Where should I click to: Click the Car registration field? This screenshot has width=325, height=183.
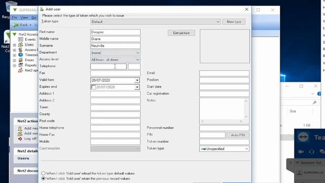click(x=224, y=94)
